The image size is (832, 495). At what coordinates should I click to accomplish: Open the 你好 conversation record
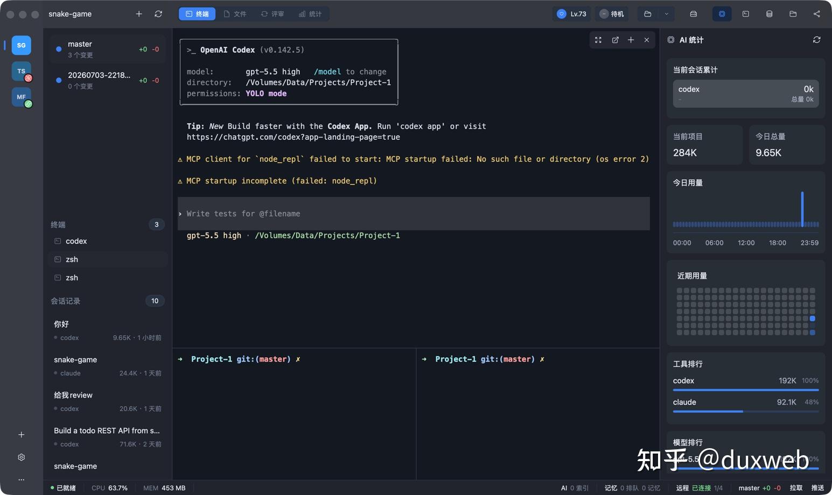click(108, 330)
